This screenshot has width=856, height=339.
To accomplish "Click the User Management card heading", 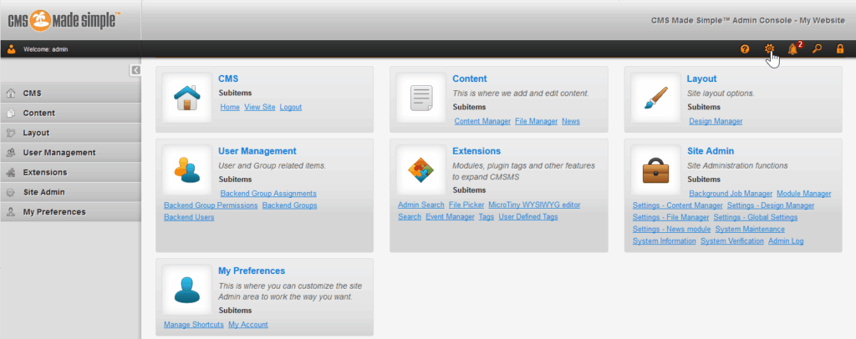I will [257, 151].
